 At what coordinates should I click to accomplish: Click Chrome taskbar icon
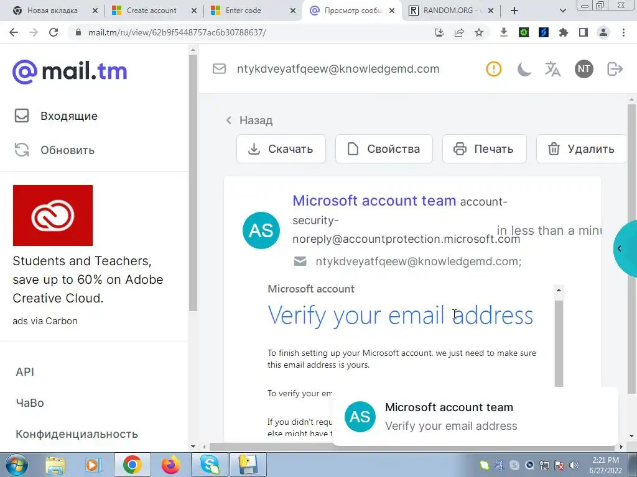point(132,465)
